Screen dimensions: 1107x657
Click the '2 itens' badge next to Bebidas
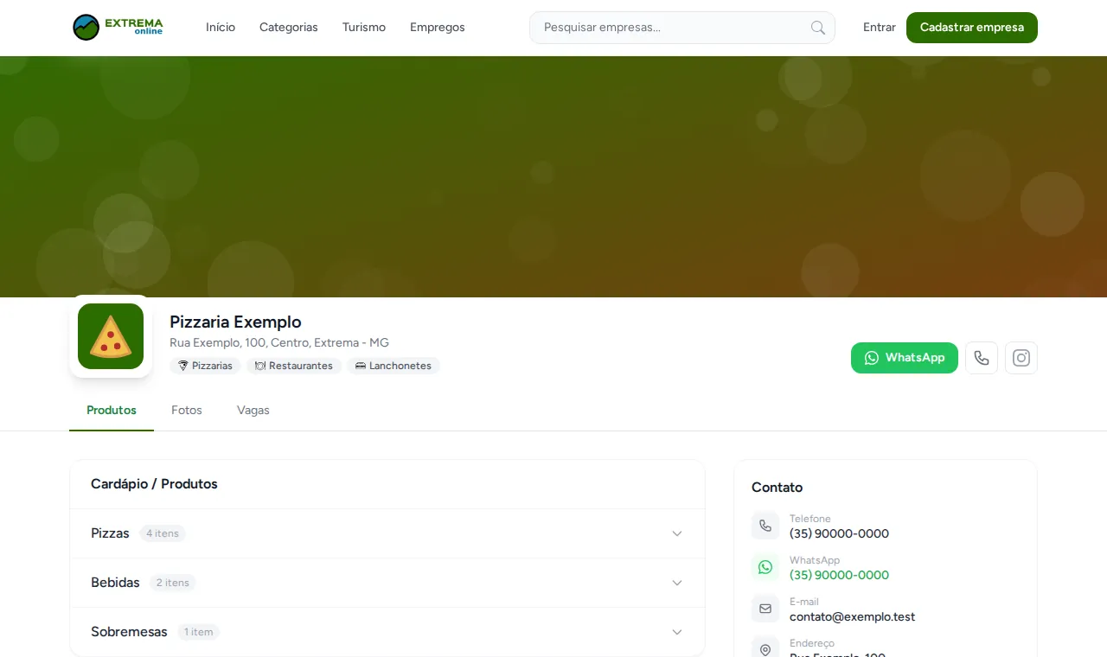173,583
